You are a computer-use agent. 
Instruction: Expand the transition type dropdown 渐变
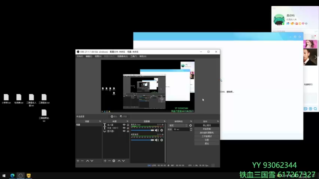(x=178, y=125)
